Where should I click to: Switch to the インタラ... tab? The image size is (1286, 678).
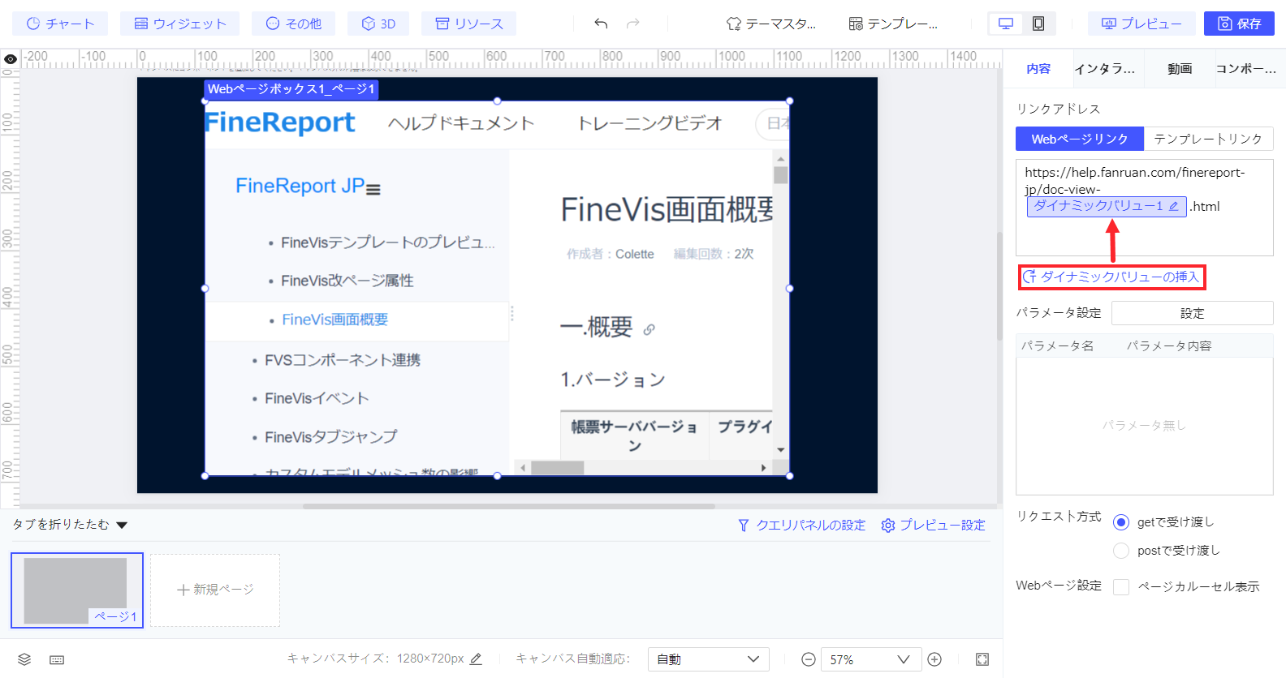tap(1105, 69)
